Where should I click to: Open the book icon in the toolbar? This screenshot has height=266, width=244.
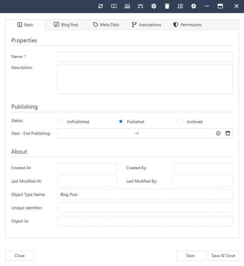(114, 6)
